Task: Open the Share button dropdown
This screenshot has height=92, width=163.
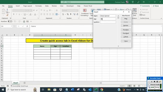Action: (x=161, y=6)
